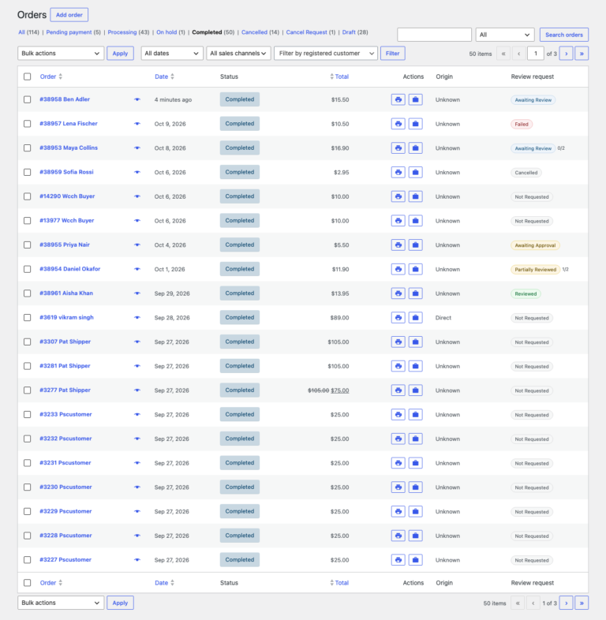The width and height of the screenshot is (606, 620).
Task: Select checkbox for order #3281 Pat Shipper
Action: click(x=28, y=366)
